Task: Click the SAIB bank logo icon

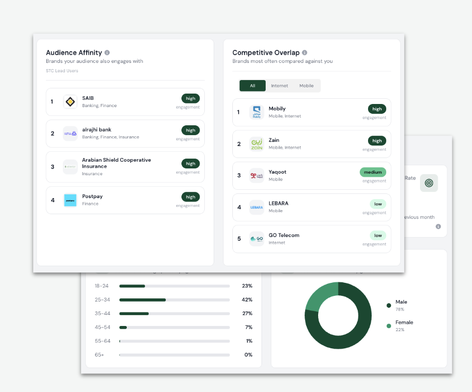Action: click(x=70, y=101)
